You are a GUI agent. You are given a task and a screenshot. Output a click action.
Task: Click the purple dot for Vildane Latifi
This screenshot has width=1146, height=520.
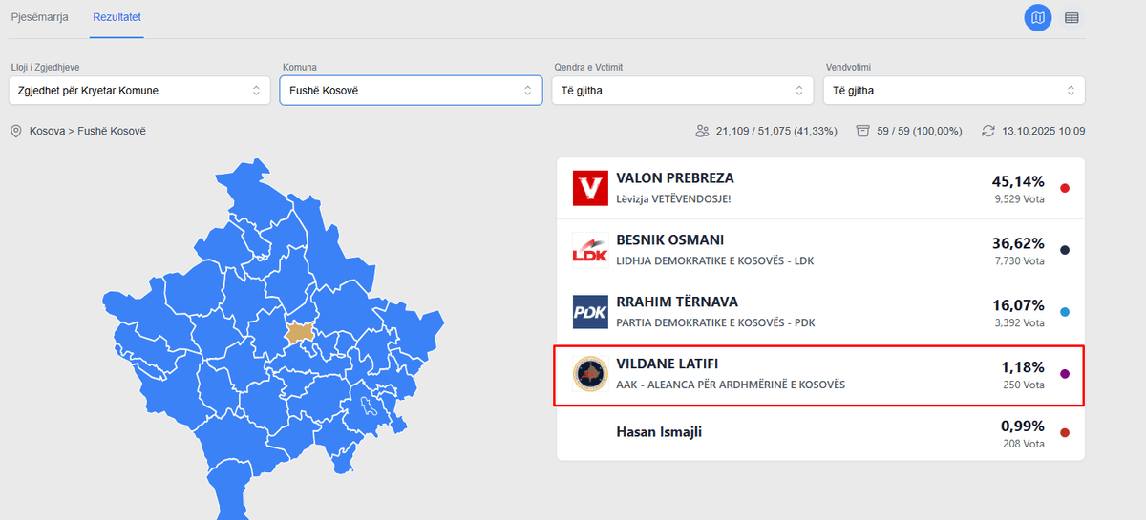(1065, 374)
